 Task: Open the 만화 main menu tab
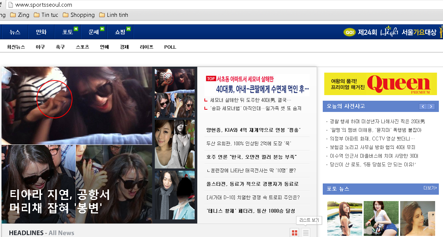pyautogui.click(x=41, y=32)
